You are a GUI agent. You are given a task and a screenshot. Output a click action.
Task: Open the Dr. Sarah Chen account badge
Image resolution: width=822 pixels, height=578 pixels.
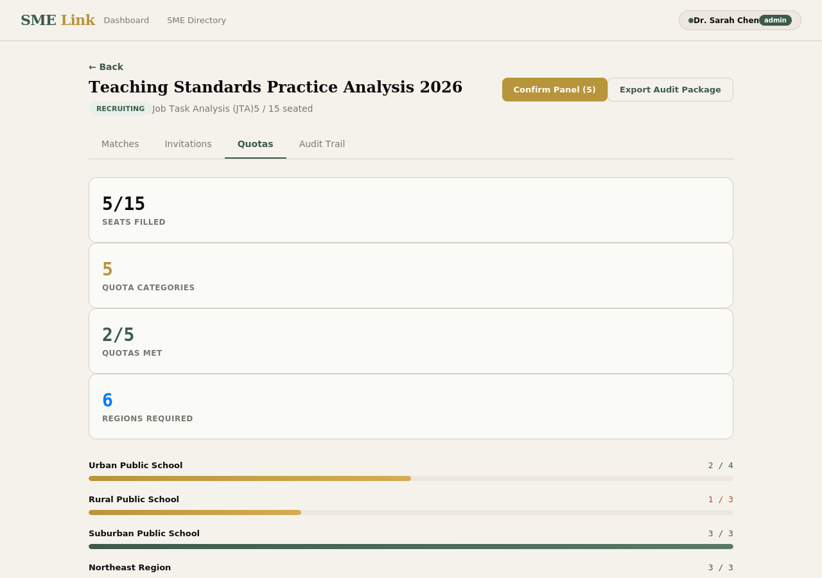724,20
